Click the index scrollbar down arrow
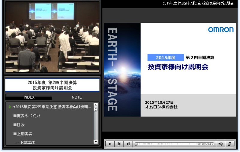 [x=96, y=142]
